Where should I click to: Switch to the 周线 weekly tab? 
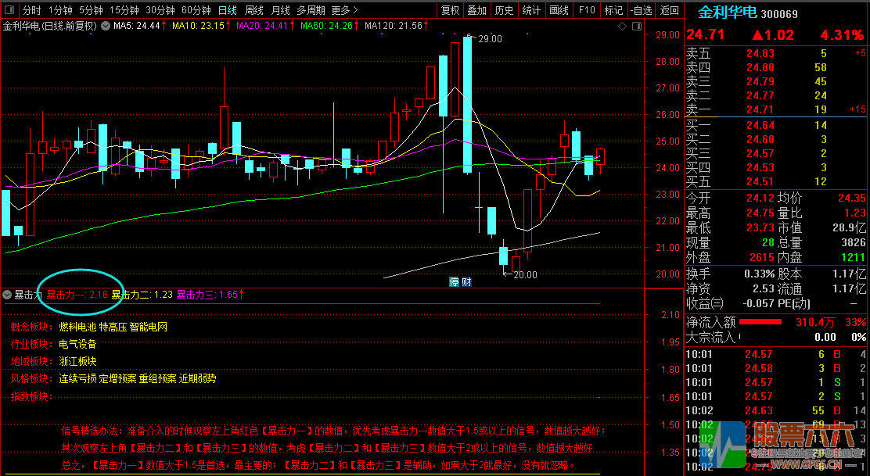(254, 10)
